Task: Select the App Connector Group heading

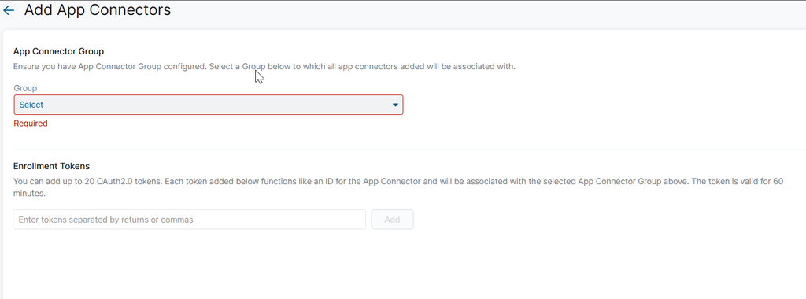Action: (58, 51)
